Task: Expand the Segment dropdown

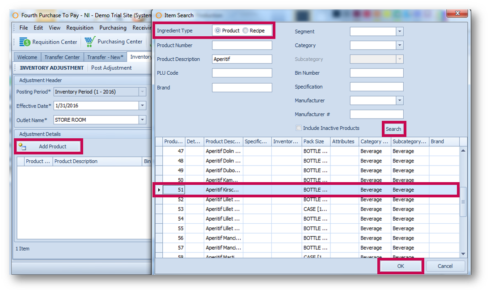Action: coord(400,32)
